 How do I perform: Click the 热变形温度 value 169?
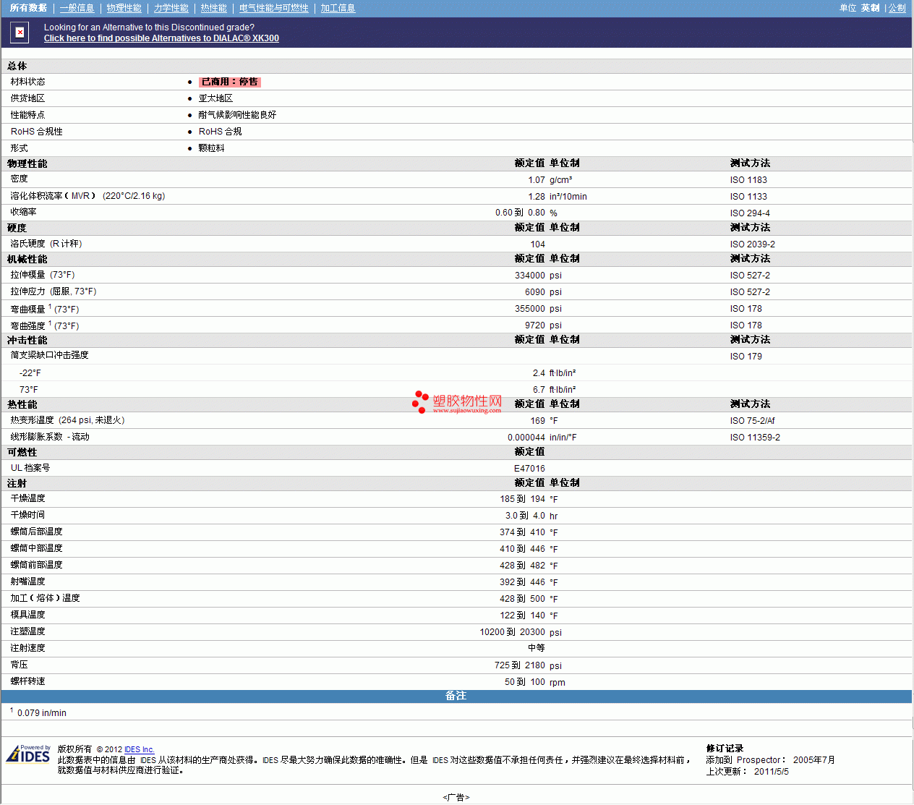tap(538, 421)
